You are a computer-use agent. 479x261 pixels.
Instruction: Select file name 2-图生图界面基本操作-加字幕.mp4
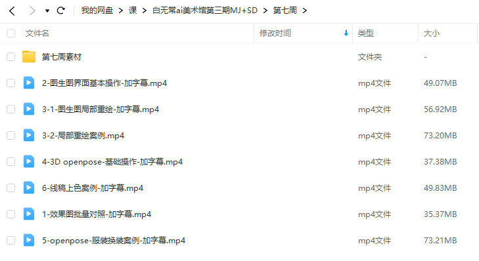(x=104, y=83)
